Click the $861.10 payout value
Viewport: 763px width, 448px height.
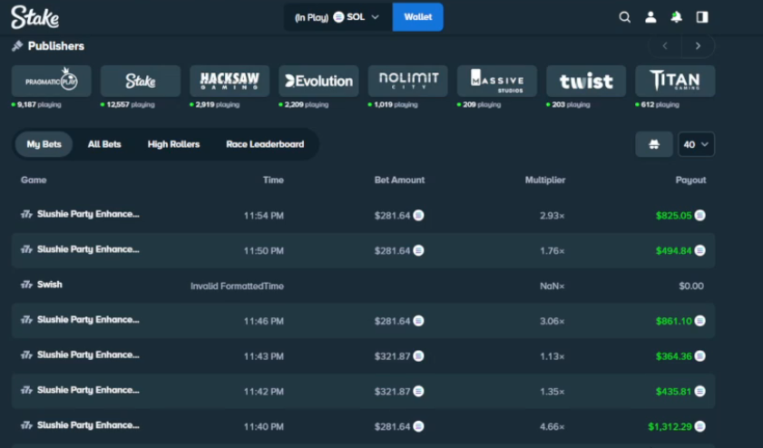pos(673,321)
